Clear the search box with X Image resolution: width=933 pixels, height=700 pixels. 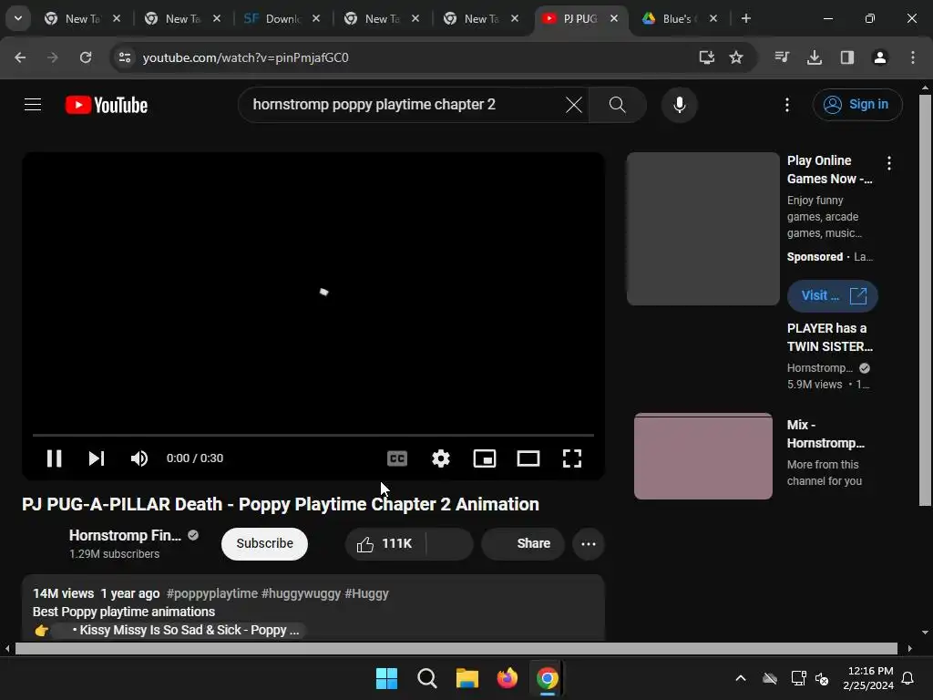574,105
